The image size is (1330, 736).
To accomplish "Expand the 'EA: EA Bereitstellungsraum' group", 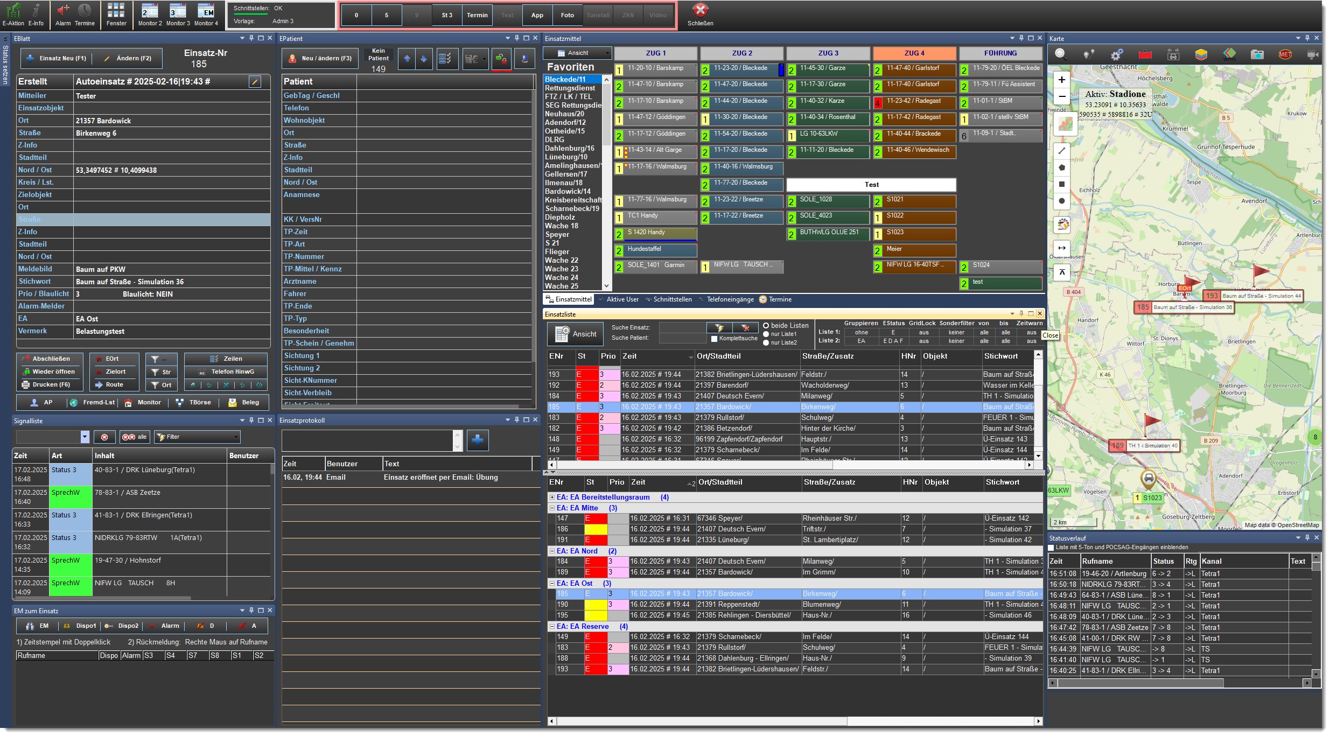I will [x=552, y=497].
